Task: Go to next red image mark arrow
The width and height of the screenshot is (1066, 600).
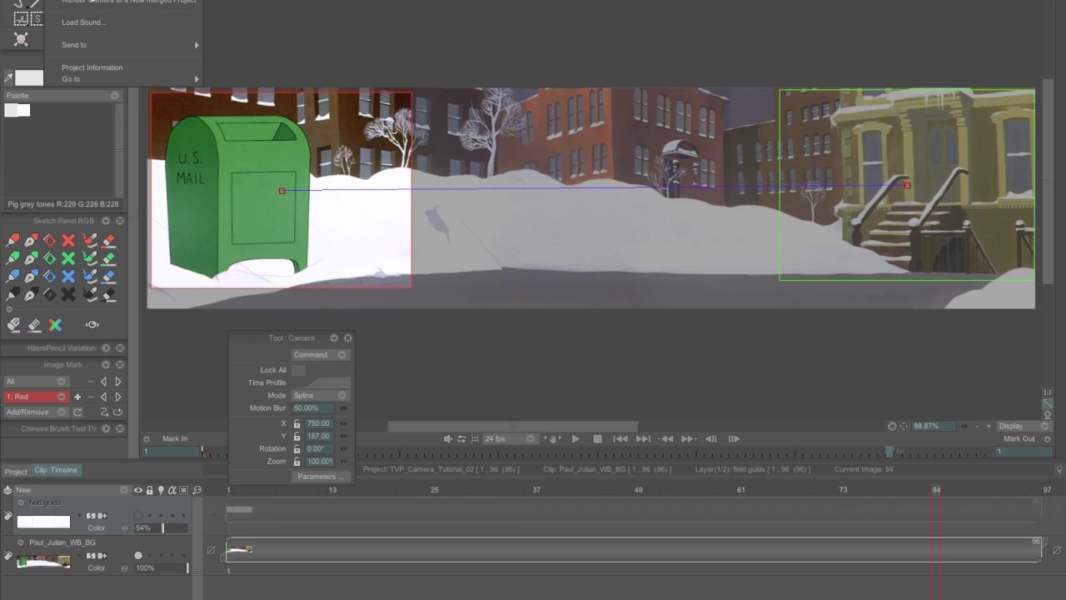Action: (x=117, y=397)
